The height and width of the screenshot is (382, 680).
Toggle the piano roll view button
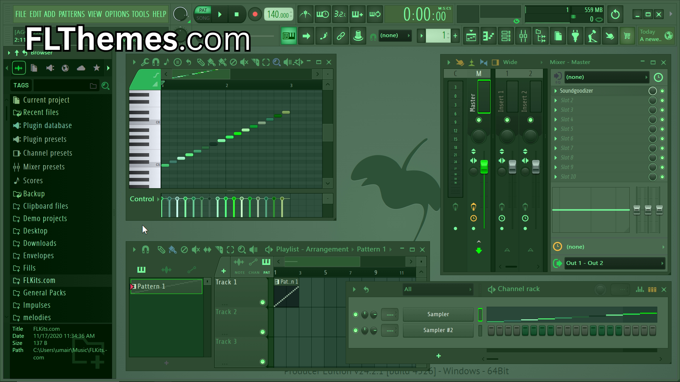(x=488, y=36)
